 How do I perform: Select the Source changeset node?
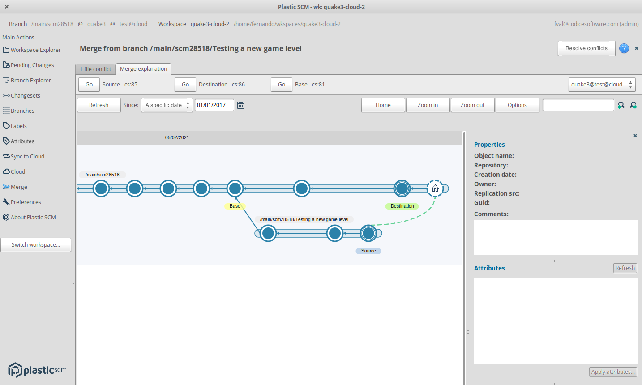click(x=368, y=233)
